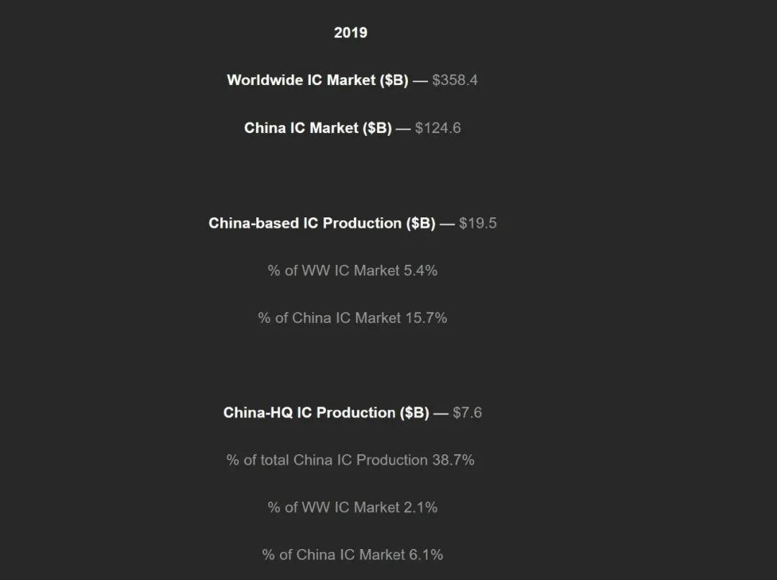Click the 2.1% percentage figure

coord(421,507)
